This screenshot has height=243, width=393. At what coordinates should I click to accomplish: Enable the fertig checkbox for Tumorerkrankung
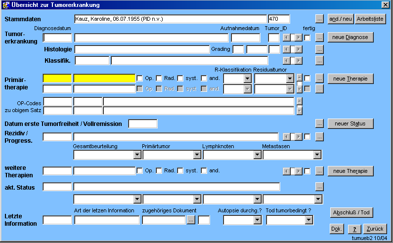pos(307,38)
